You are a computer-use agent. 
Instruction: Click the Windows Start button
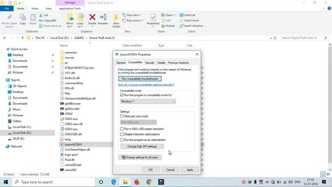(6, 182)
